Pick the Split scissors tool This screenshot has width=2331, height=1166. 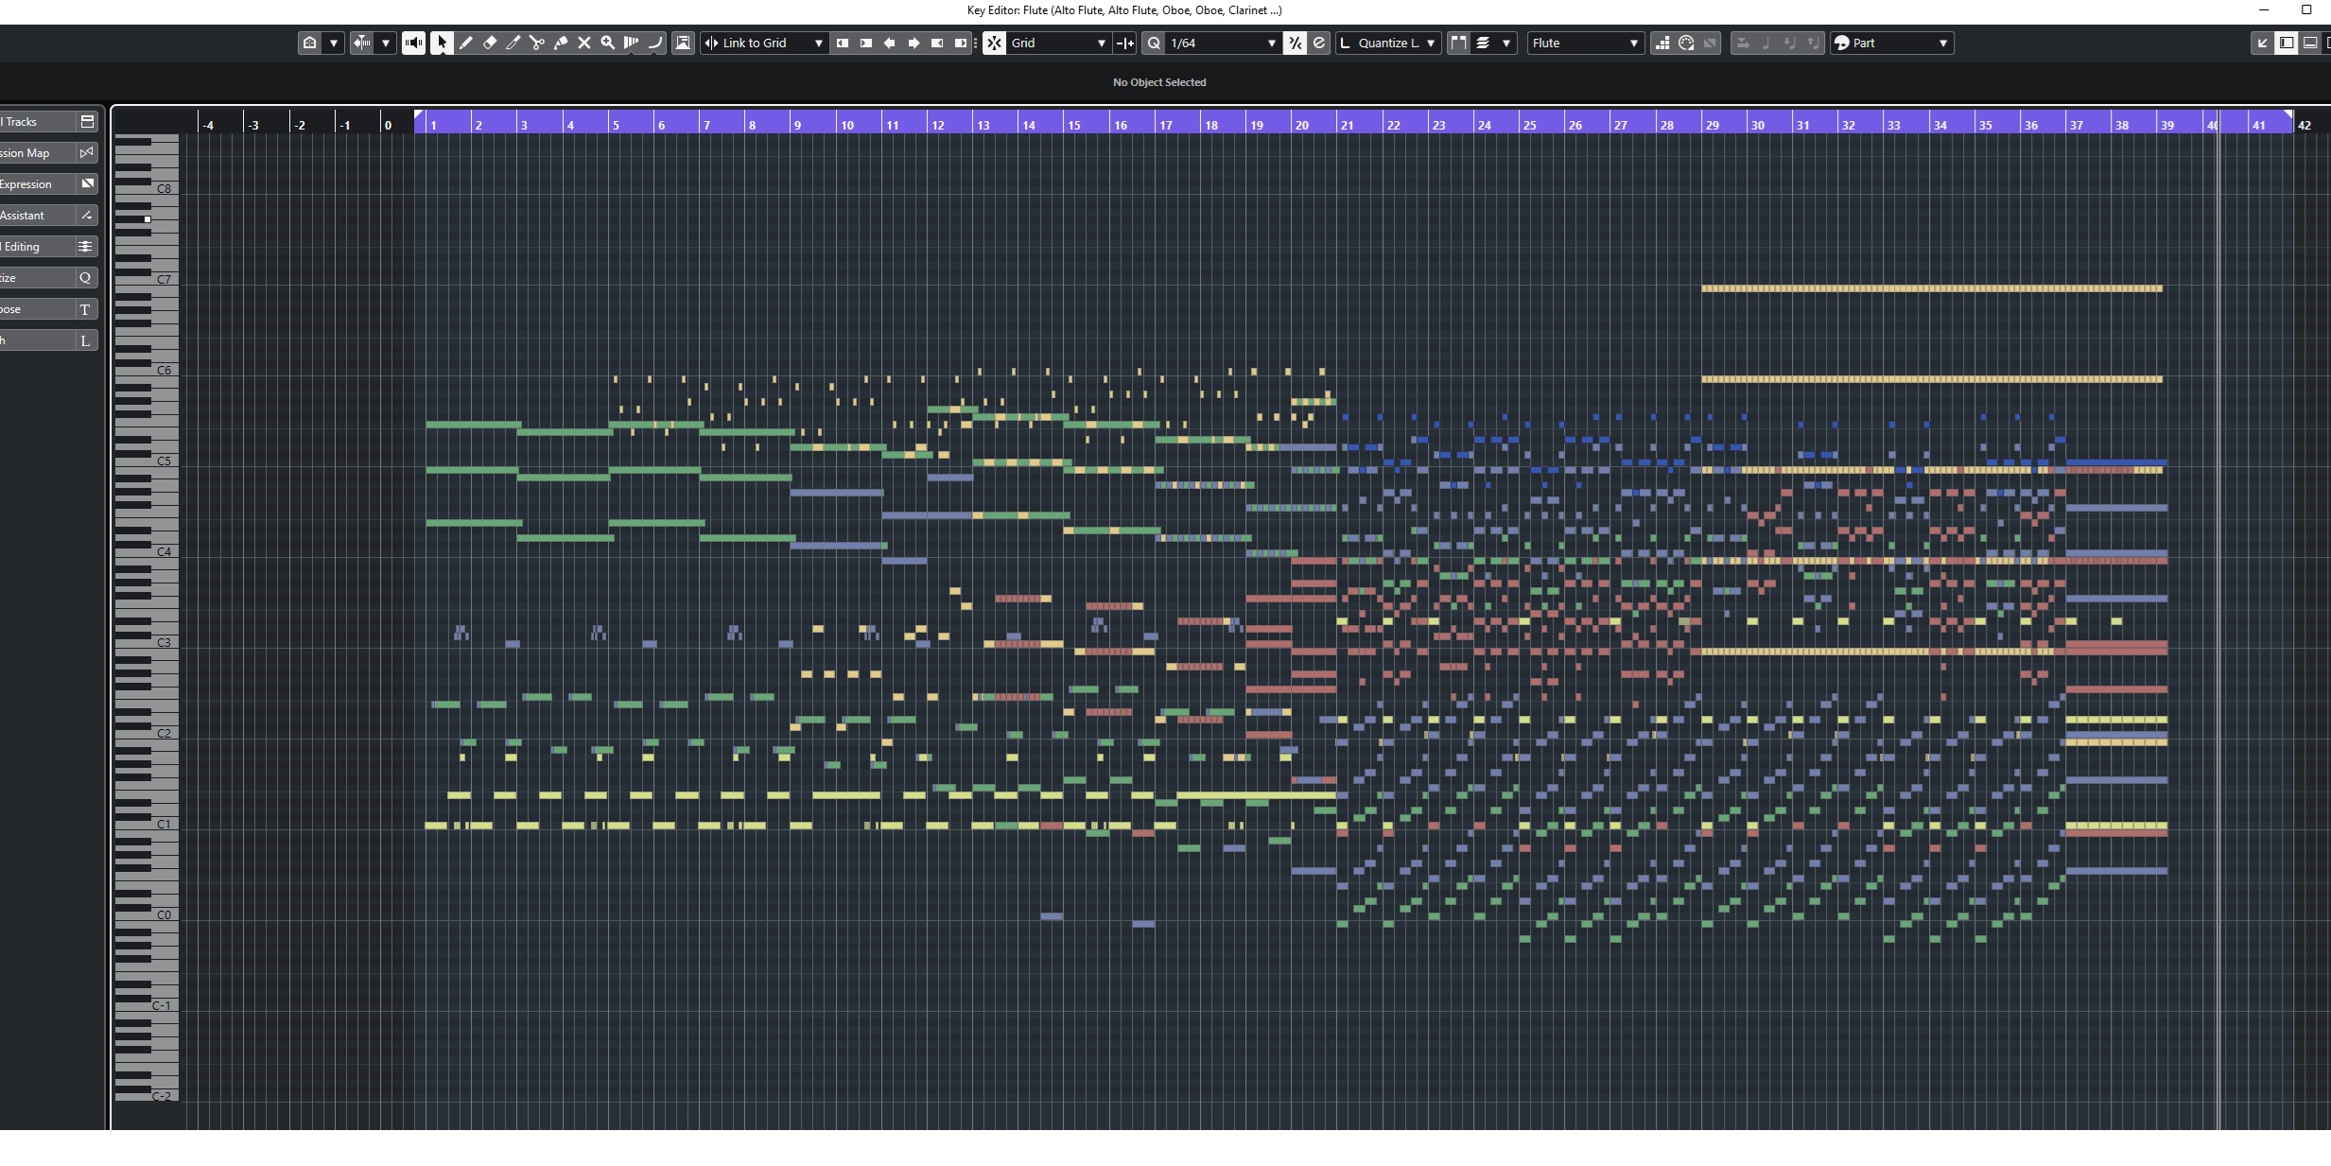537,43
